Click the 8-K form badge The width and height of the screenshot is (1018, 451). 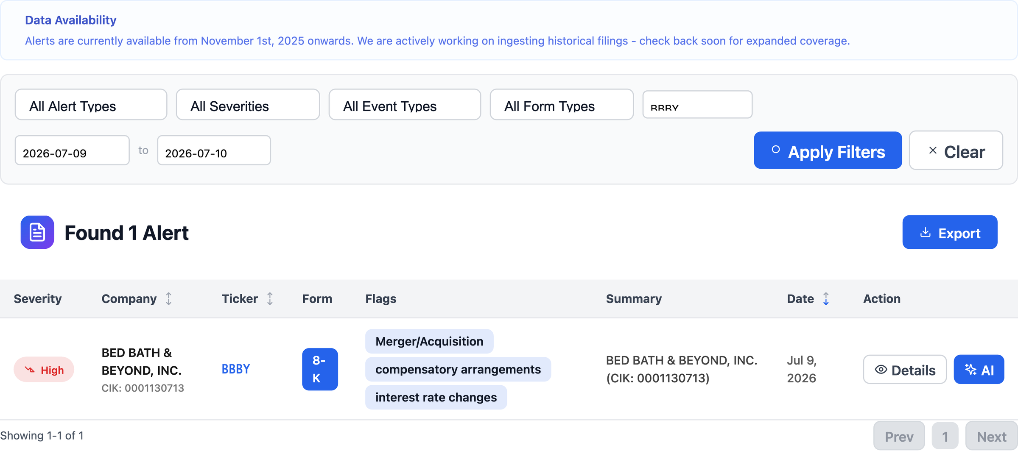(x=320, y=369)
